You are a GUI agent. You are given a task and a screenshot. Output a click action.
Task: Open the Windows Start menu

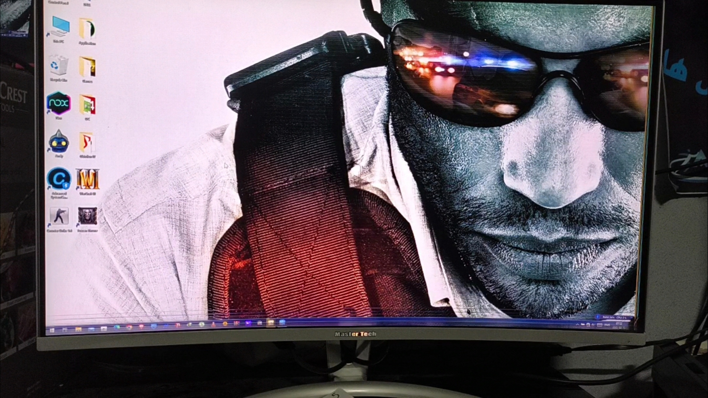tap(52, 330)
